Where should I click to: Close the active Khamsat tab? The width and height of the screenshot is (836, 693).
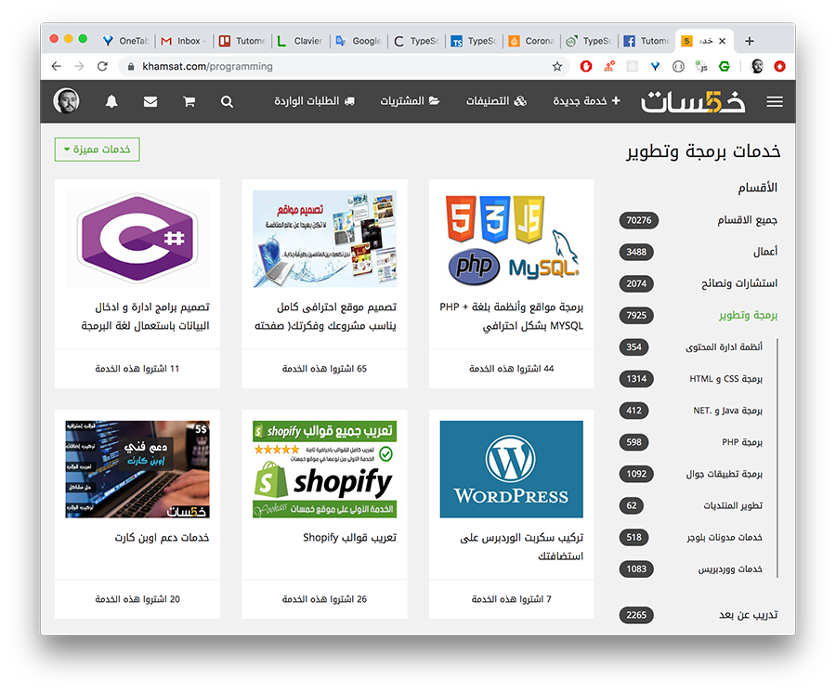(x=722, y=41)
